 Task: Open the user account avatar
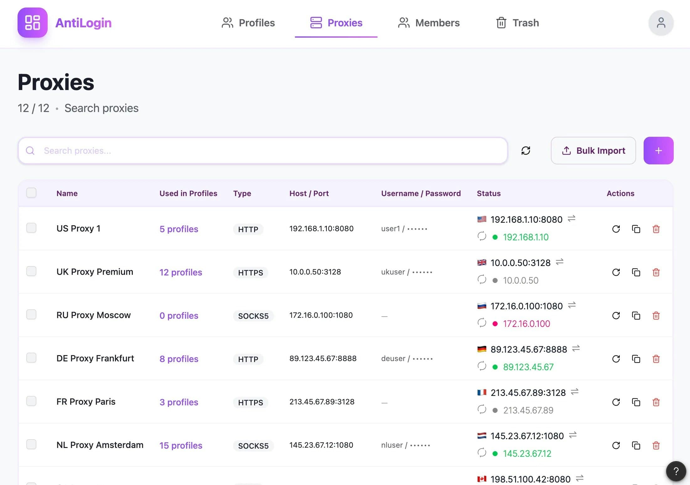[x=661, y=23]
